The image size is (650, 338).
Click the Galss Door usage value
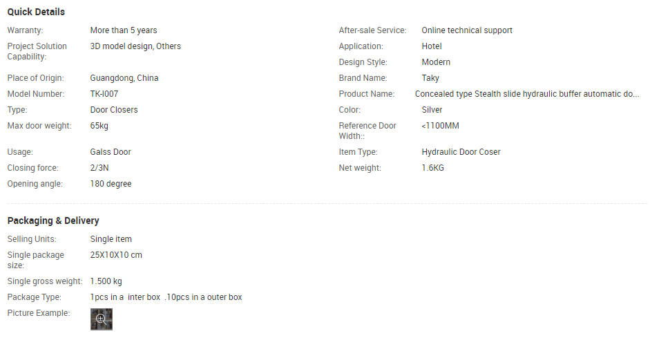coord(111,152)
